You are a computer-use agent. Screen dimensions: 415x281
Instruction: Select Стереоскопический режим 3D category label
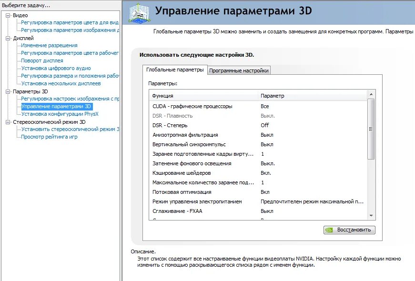pos(49,122)
